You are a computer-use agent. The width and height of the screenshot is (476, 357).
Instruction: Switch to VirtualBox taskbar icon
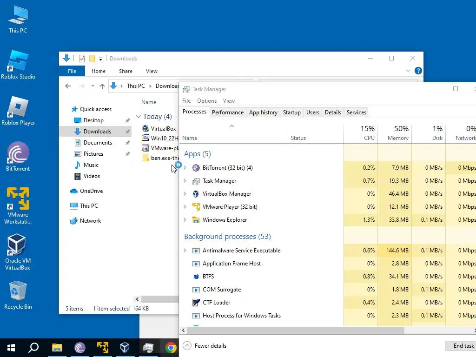(125, 348)
